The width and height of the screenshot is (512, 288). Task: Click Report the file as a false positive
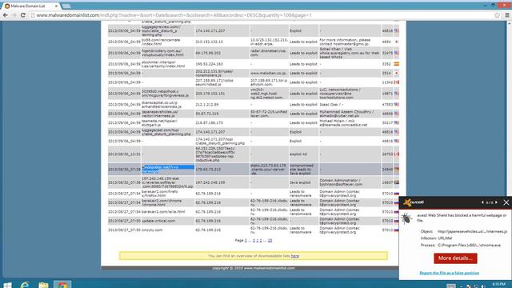tap(449, 273)
